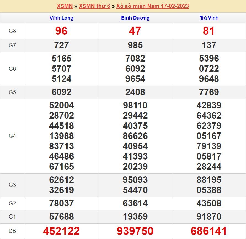The width and height of the screenshot is (246, 239).
Task: Click G4 number 42839
Action: click(x=209, y=105)
